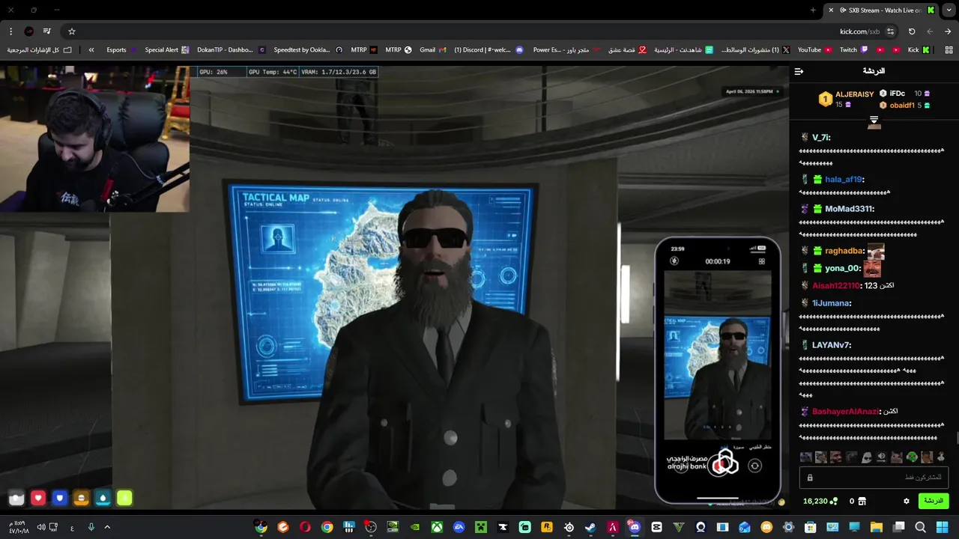Open Discord from the taskbar
The image size is (959, 539).
coord(635,527)
